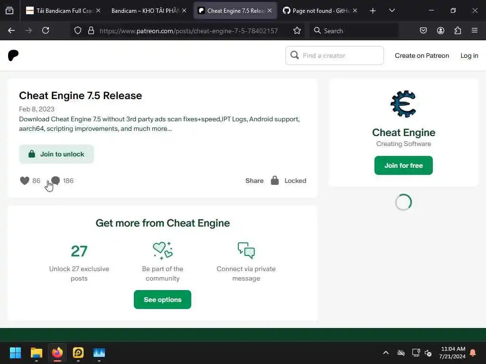Click the private message chat icon
Screen dimensions: 486x364
(x=246, y=250)
